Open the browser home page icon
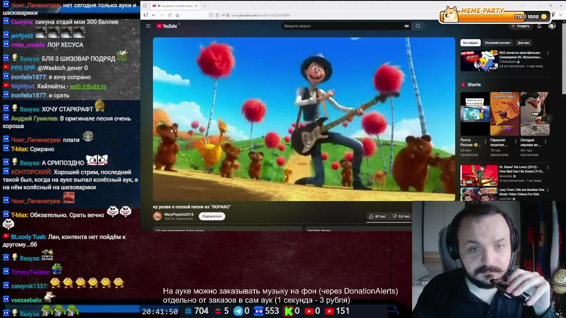 [x=177, y=15]
